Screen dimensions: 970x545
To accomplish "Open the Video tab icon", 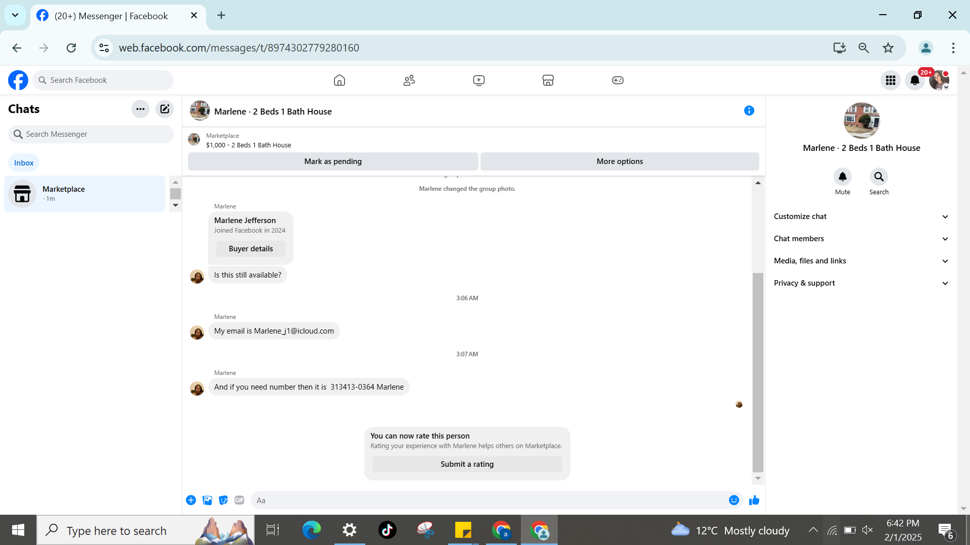I will [x=478, y=80].
